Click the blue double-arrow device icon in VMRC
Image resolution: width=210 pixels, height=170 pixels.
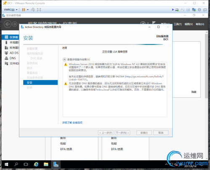click(x=173, y=10)
